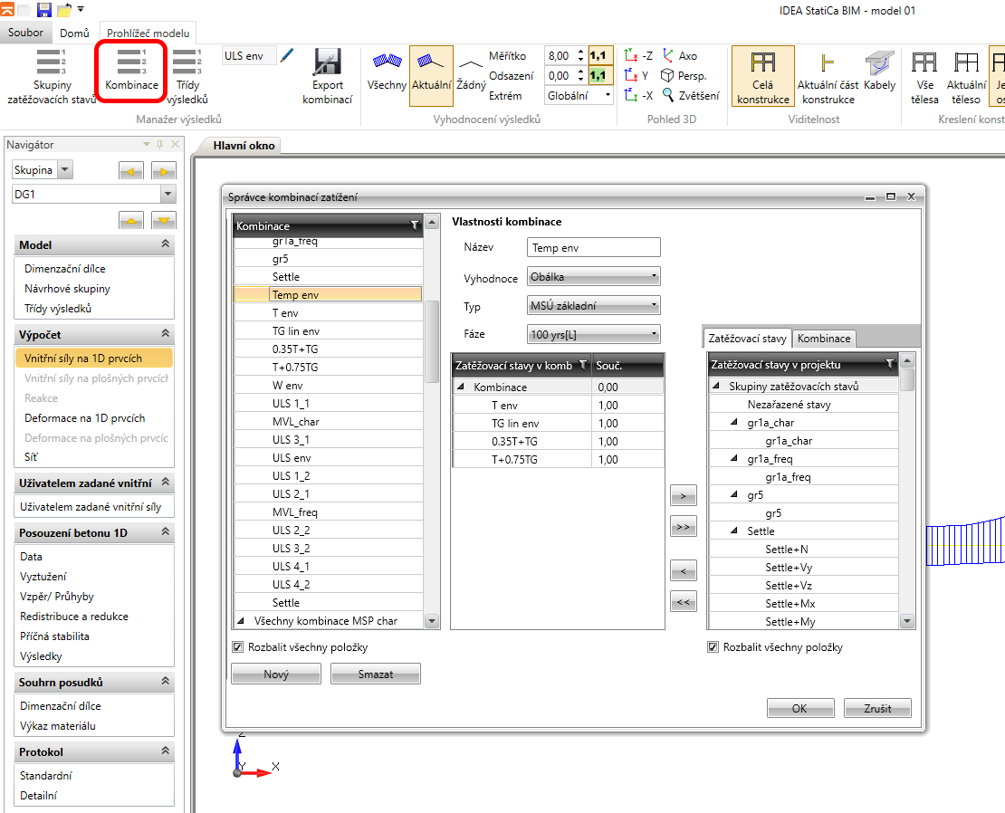This screenshot has width=1005, height=813.
Task: Expand the Fáze 100 yrs dropdown
Action: (593, 335)
